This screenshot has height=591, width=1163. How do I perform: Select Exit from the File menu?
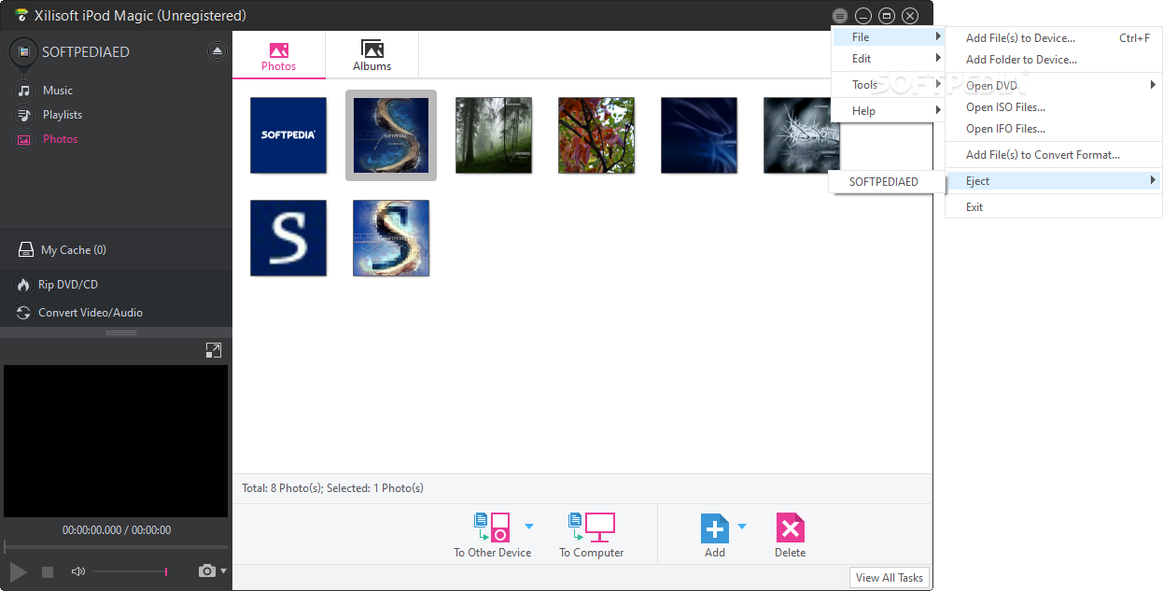point(1054,207)
